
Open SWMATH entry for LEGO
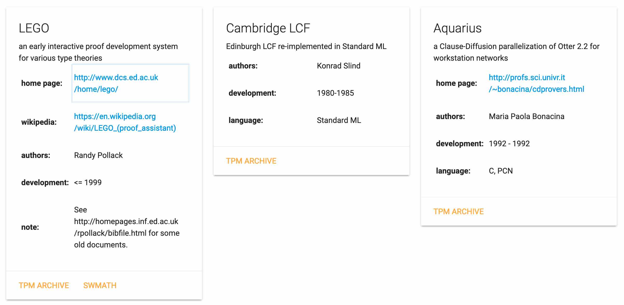click(x=100, y=285)
